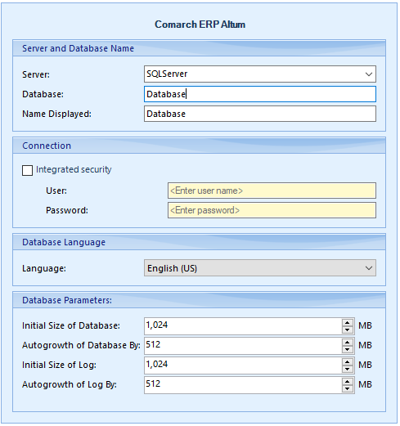Screen dimensions: 400x426
Task: Enable the Integrated security checkbox
Action: point(27,170)
